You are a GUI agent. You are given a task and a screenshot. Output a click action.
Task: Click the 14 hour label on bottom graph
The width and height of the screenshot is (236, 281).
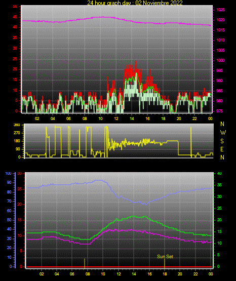[134, 274]
